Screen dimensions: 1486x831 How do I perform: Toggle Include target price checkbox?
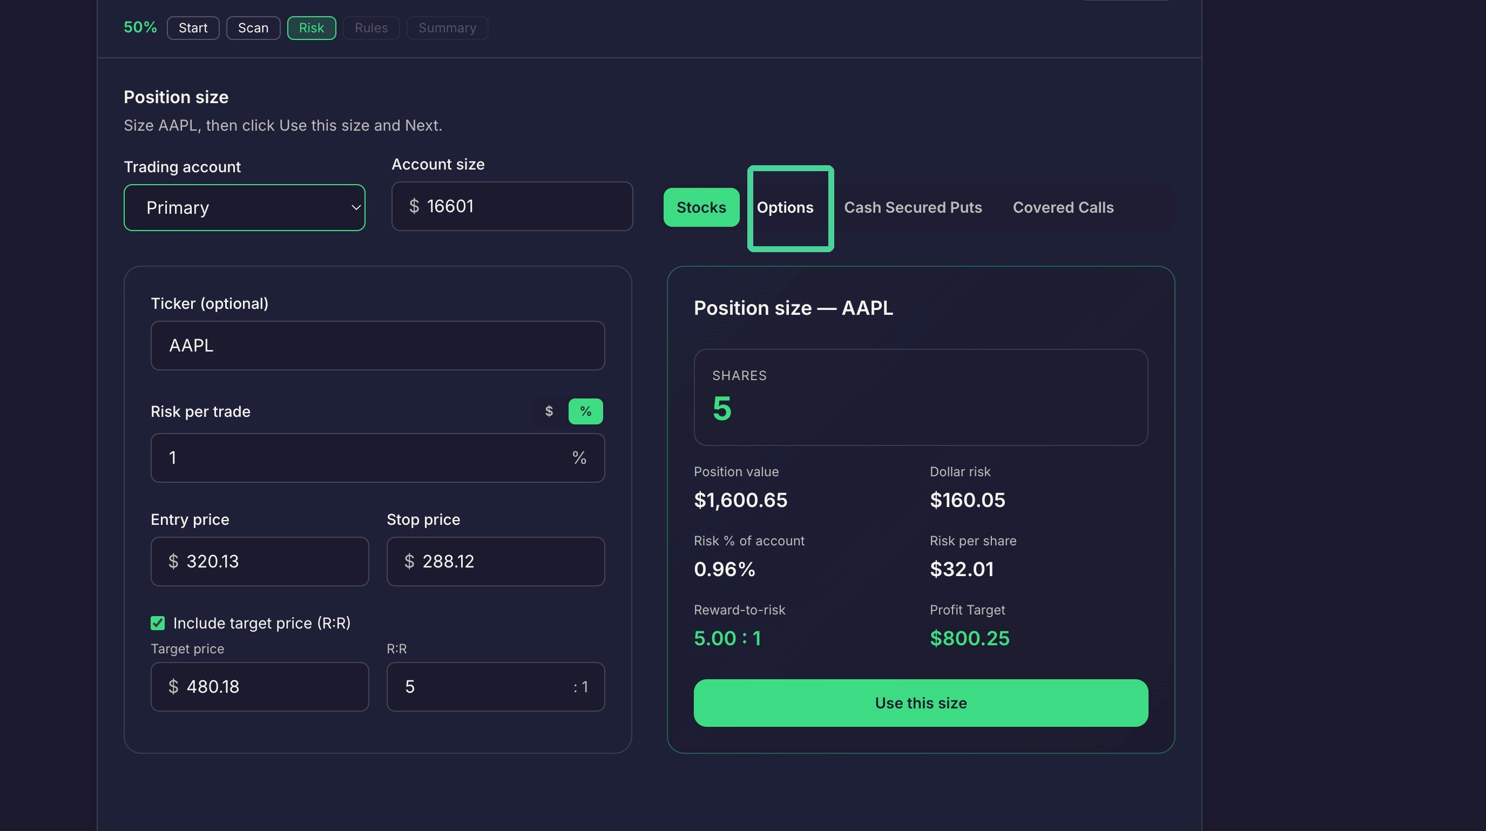(x=158, y=623)
